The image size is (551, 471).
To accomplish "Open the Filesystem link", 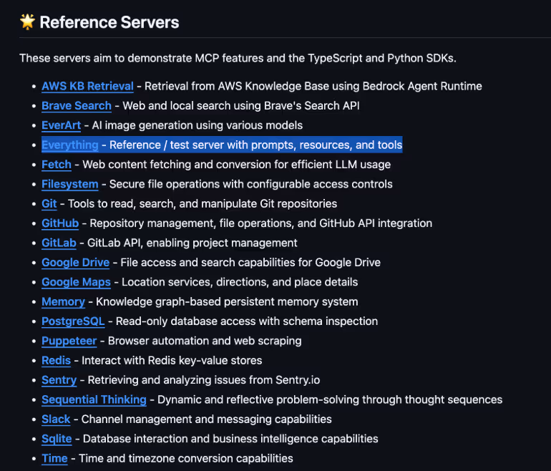I will pyautogui.click(x=70, y=184).
